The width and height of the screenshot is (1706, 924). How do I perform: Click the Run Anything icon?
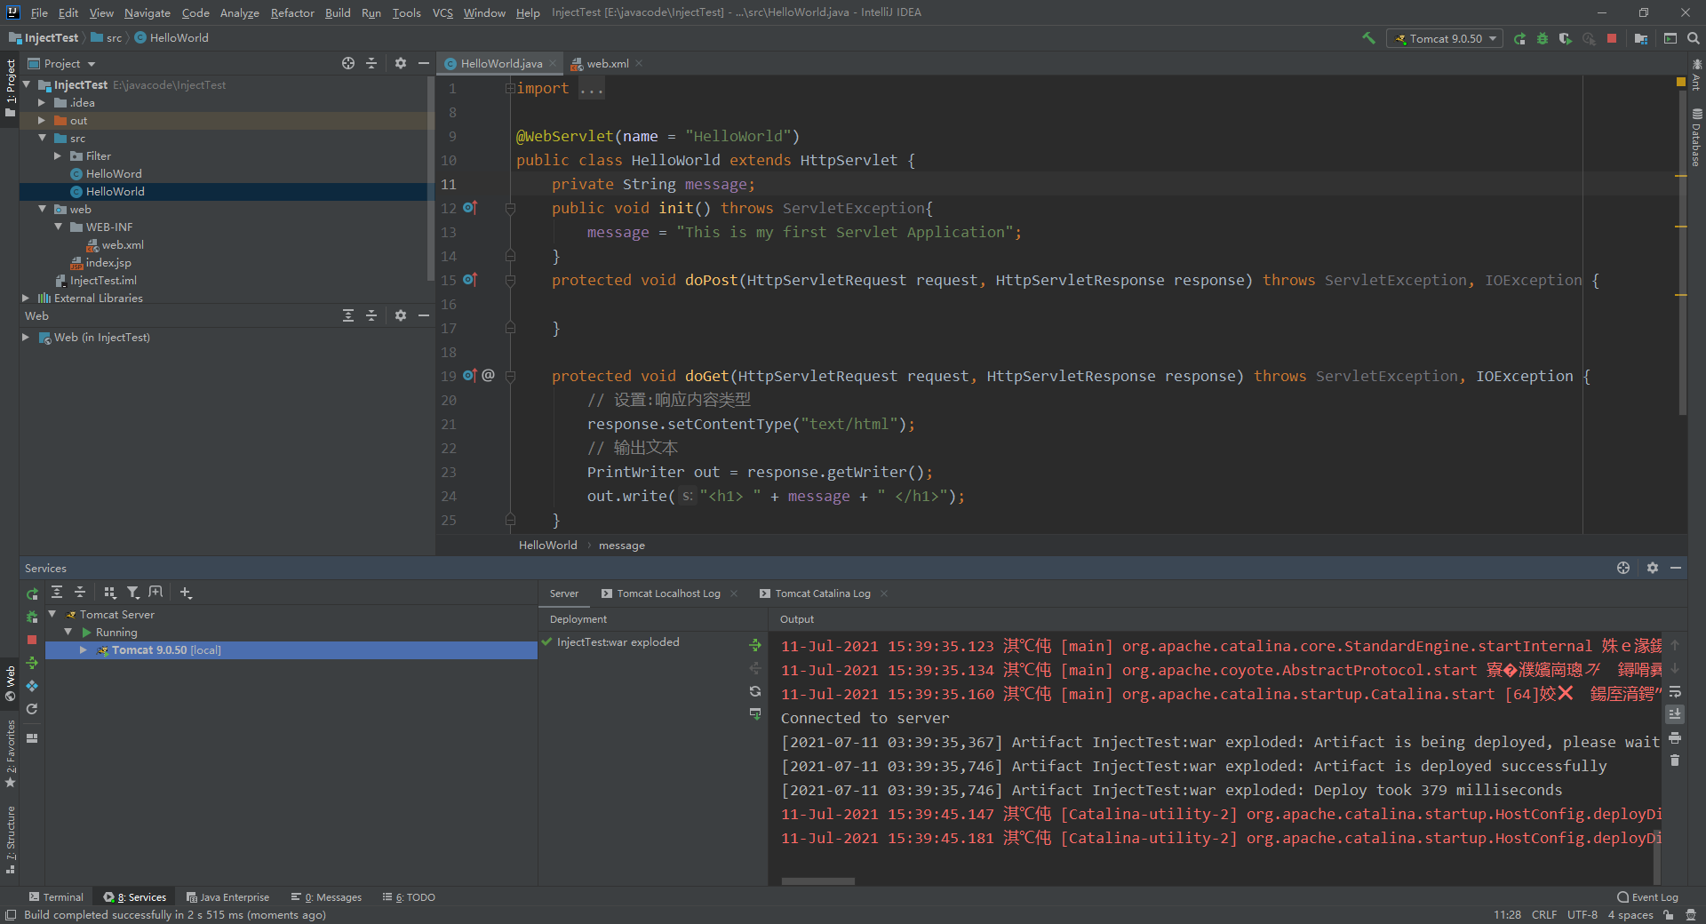(1670, 38)
